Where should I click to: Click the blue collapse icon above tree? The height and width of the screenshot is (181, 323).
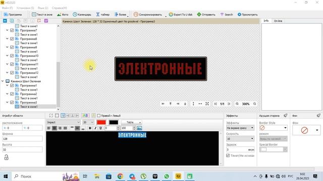point(5,21)
